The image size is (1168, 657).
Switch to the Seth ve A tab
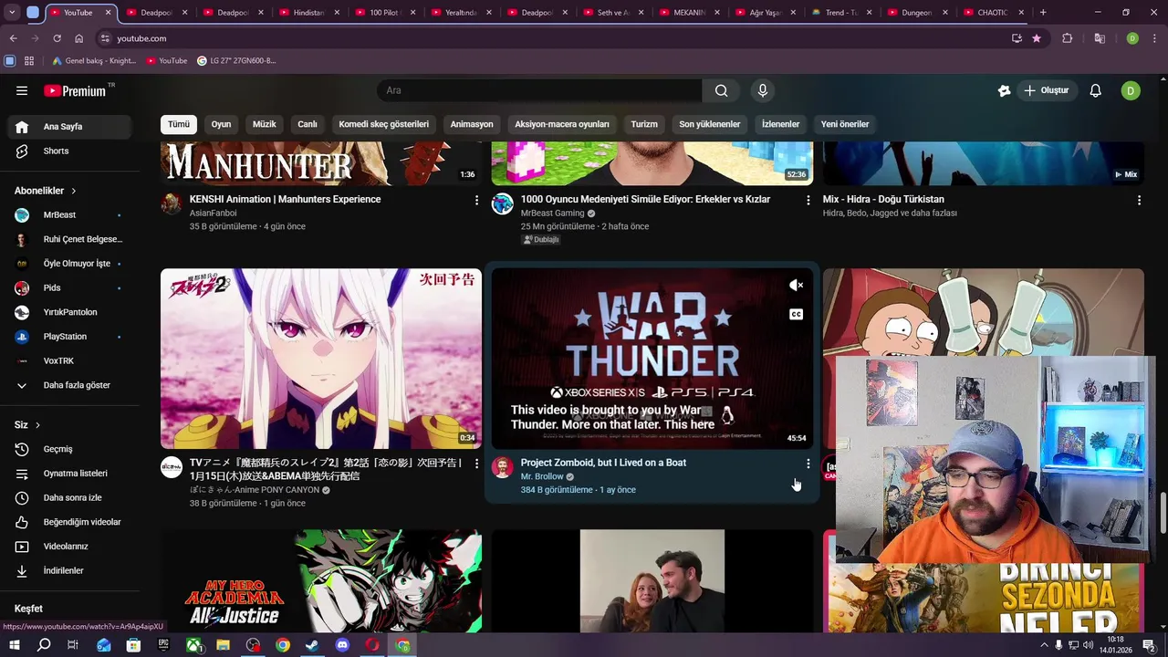click(612, 13)
